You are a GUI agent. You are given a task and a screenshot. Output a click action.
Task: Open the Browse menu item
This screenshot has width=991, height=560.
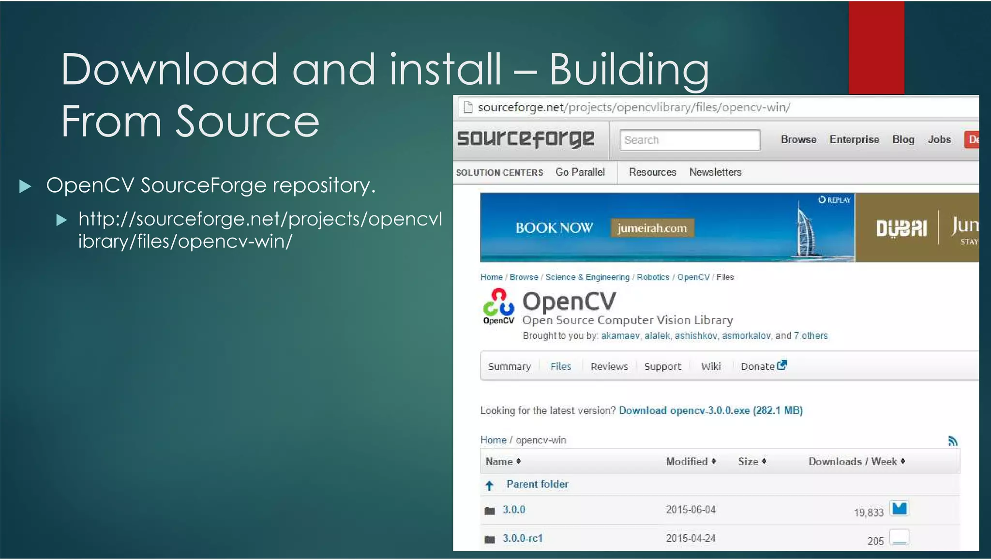798,139
